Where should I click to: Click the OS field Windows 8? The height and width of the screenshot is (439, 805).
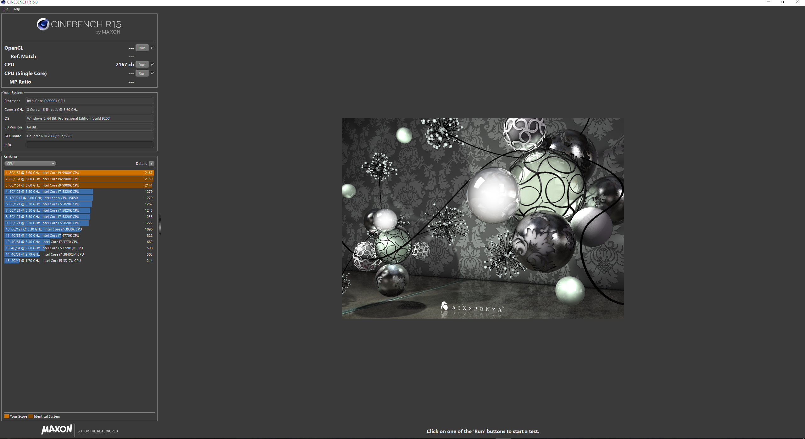click(x=90, y=118)
